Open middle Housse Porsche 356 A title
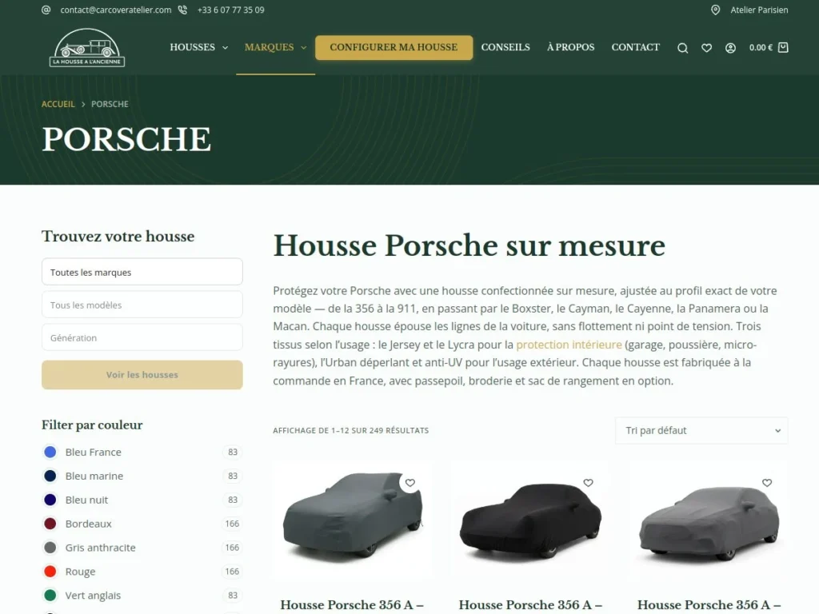The width and height of the screenshot is (819, 614). coord(531,604)
